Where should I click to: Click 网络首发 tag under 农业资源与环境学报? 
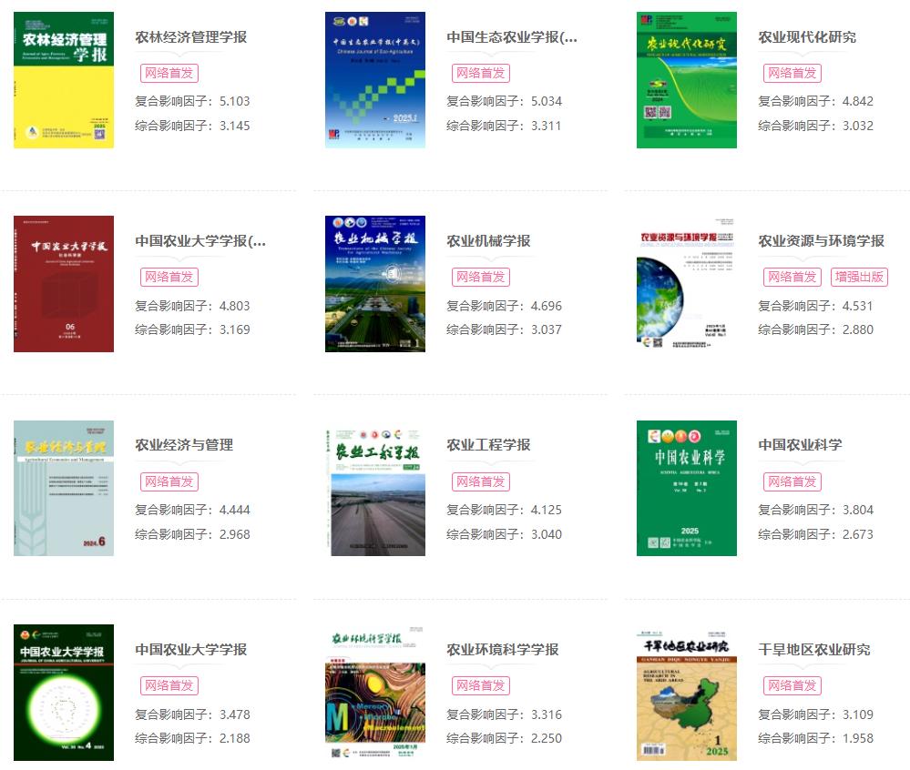pos(792,278)
